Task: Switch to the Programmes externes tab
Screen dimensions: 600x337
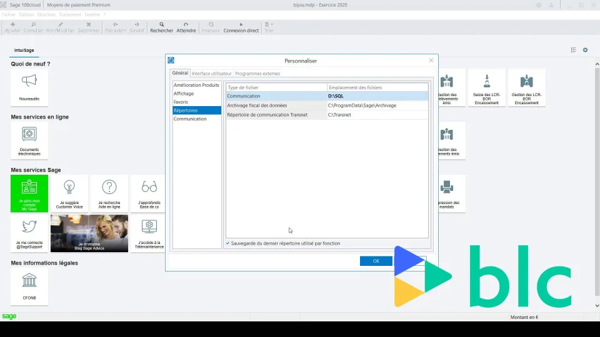Action: coord(257,74)
